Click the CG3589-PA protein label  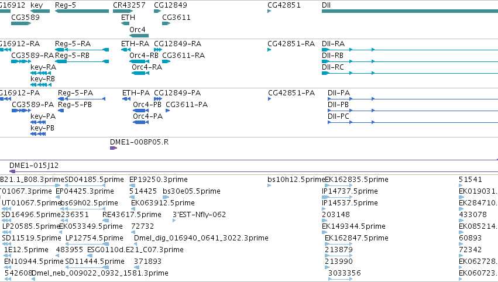pyautogui.click(x=33, y=105)
